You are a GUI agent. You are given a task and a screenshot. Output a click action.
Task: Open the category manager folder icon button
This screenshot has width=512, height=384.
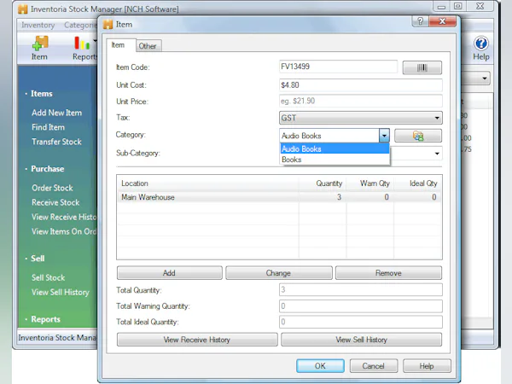point(418,136)
